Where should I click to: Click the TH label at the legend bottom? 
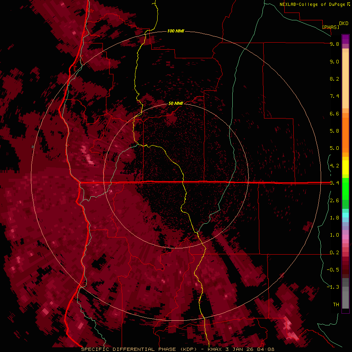336,304
